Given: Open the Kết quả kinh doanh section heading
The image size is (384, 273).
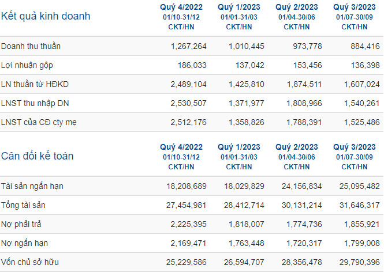Looking at the screenshot, I should (x=46, y=16).
